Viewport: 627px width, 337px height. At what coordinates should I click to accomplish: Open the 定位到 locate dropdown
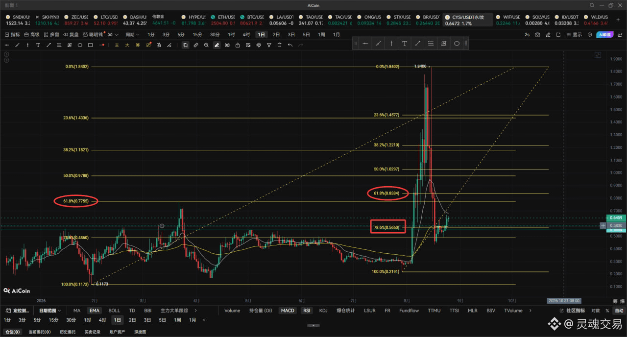coord(17,311)
